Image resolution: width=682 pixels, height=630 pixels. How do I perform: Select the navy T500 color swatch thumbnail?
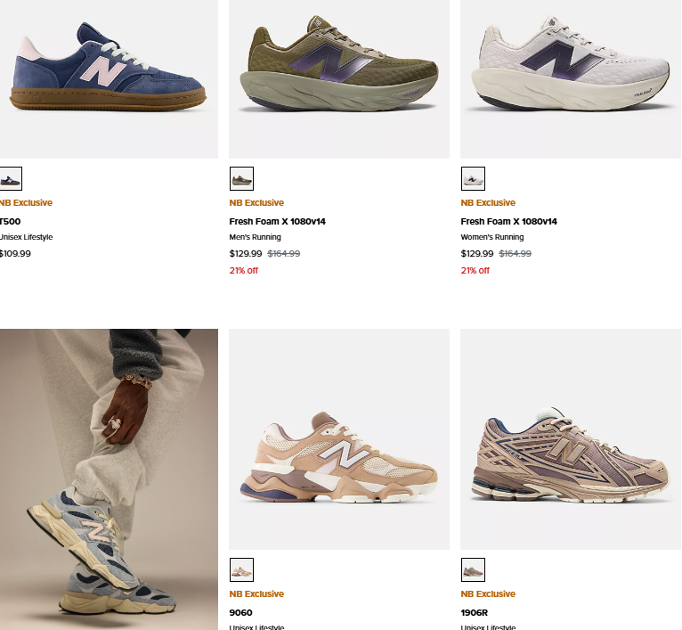pos(11,178)
